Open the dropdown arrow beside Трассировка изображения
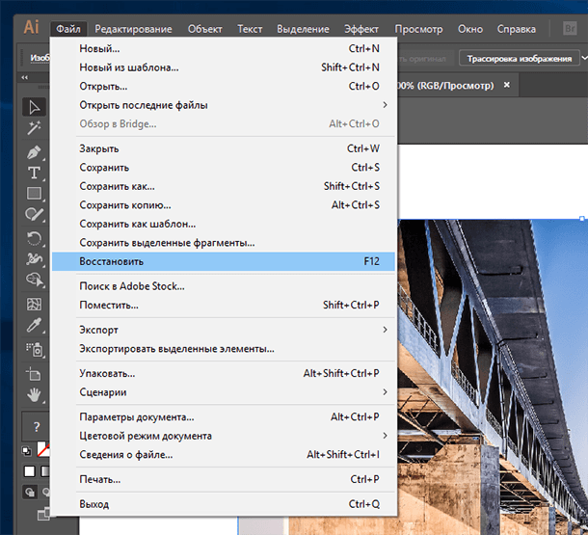Viewport: 588px width, 535px height. [x=584, y=58]
